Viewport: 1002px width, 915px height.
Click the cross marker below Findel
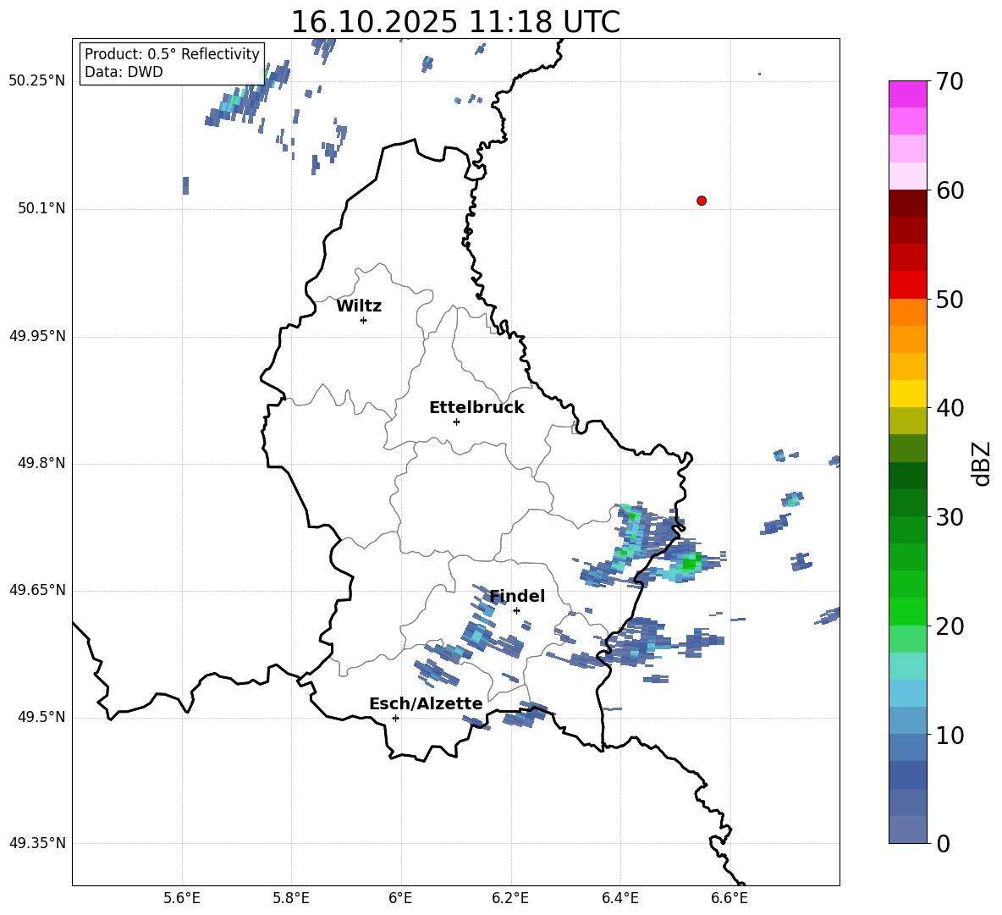(x=516, y=610)
